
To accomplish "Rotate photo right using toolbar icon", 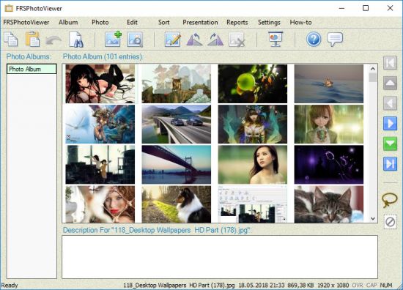I will [x=215, y=40].
